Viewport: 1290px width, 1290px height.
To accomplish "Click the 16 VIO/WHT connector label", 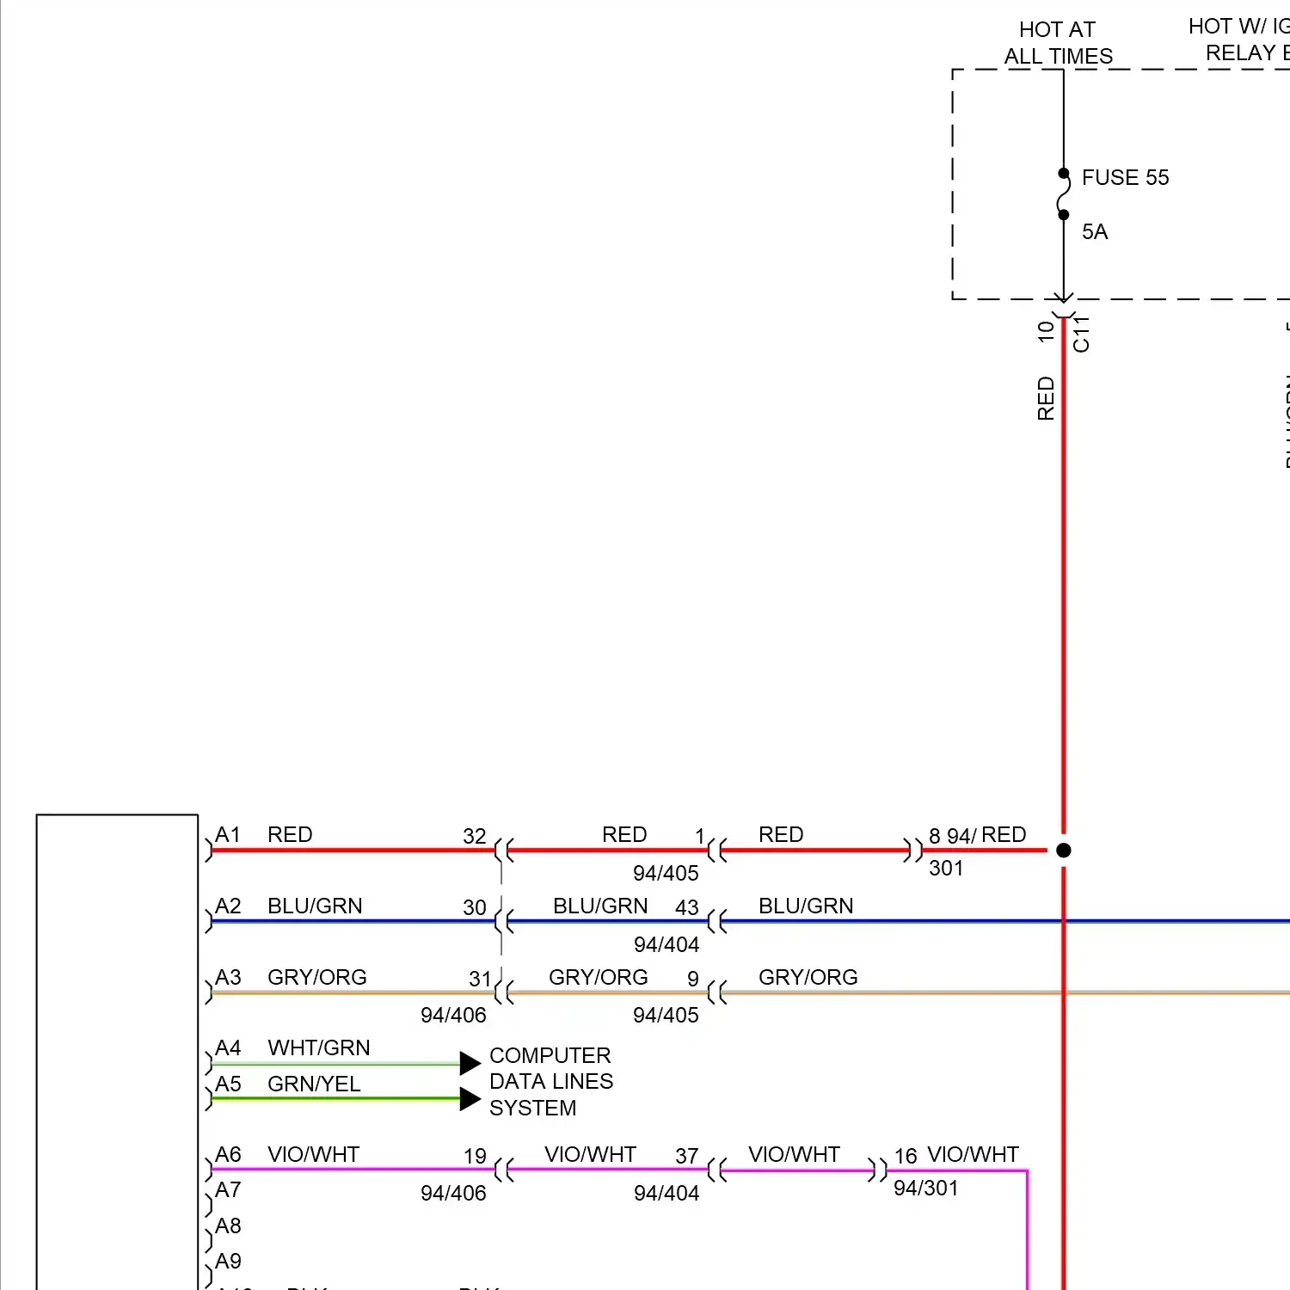I will (x=956, y=1155).
